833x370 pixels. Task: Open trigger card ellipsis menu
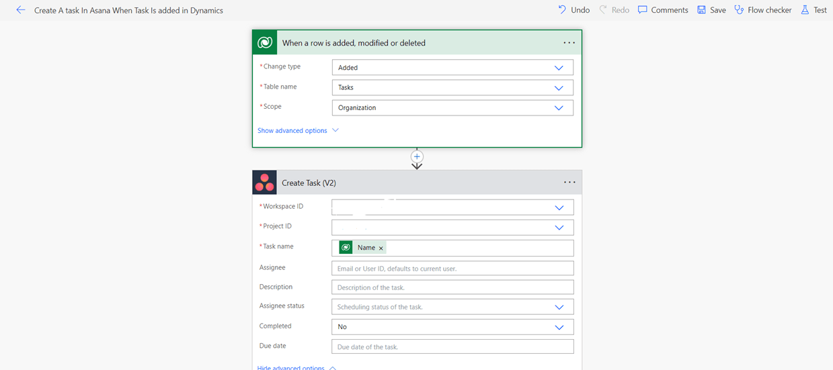tap(569, 43)
